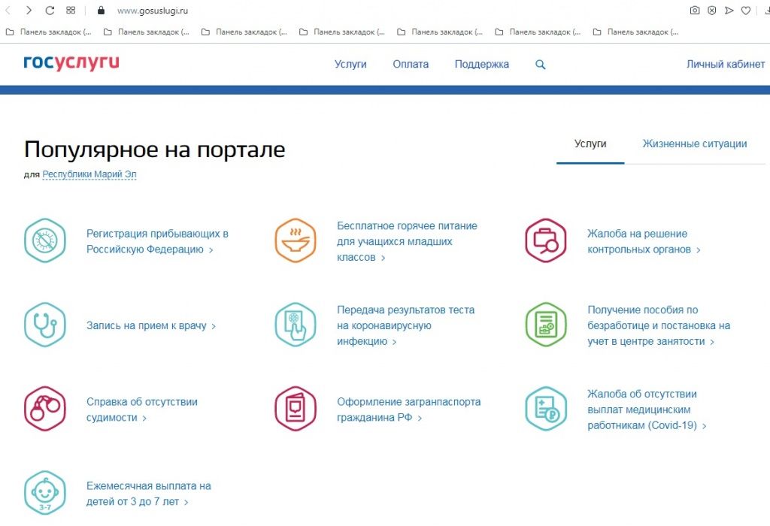Open Личный кабинет
The image size is (770, 526).
pyautogui.click(x=726, y=65)
